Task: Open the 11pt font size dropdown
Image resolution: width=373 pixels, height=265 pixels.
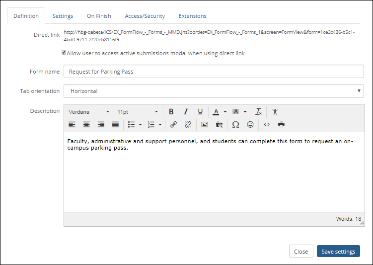Action: tap(138, 112)
